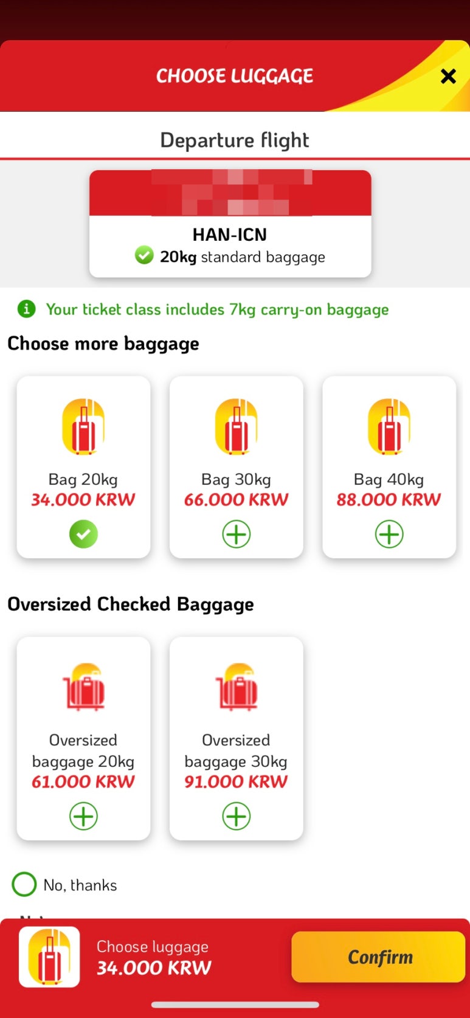Add Bag 40kg with plus icon
Image resolution: width=470 pixels, height=1018 pixels.
point(389,535)
